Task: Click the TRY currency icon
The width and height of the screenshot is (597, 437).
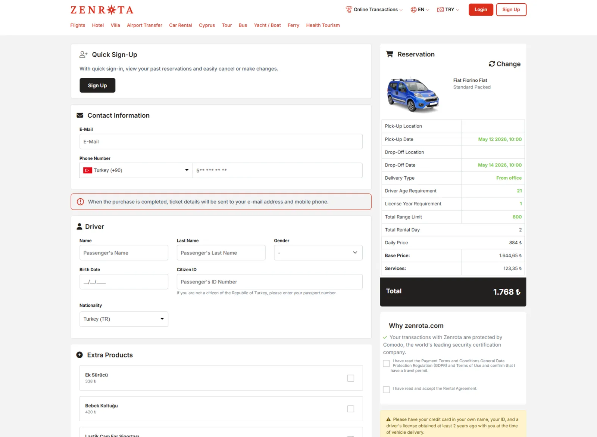Action: click(x=440, y=9)
